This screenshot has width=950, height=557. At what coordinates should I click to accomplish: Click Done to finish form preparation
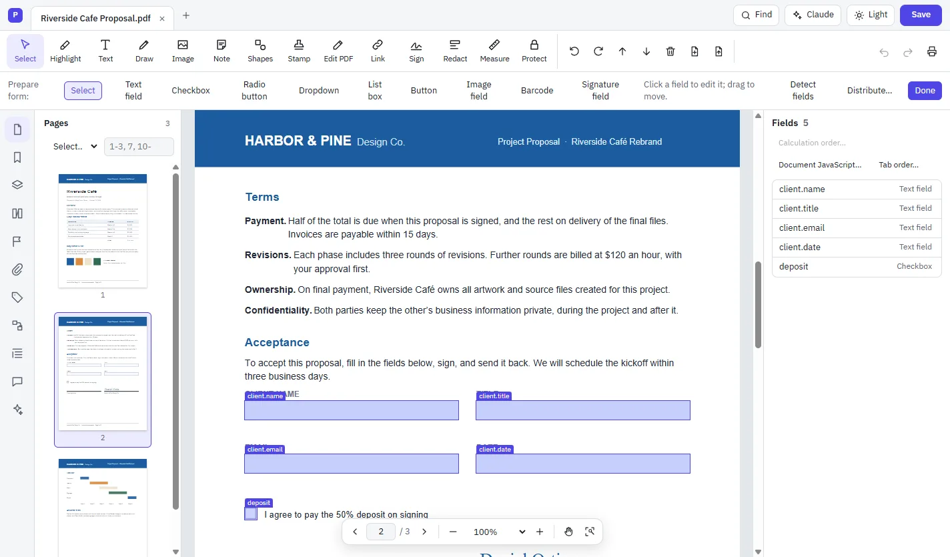pos(925,91)
